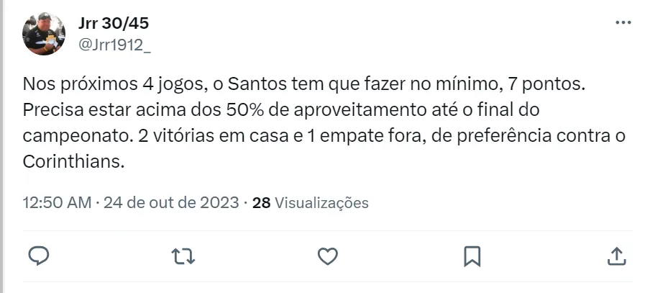Screen dimensions: 650x293
Task: Click the number 28 in the view count
Action: [262, 203]
